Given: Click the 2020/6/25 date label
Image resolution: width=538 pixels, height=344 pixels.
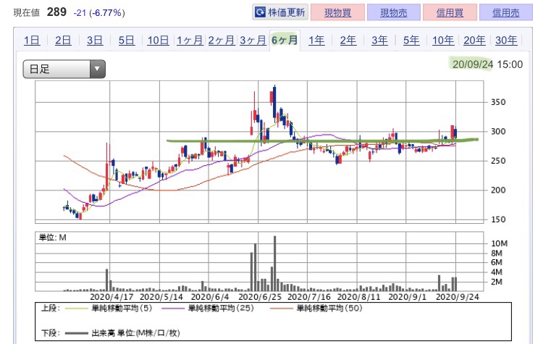Looking at the screenshot, I should [x=260, y=297].
